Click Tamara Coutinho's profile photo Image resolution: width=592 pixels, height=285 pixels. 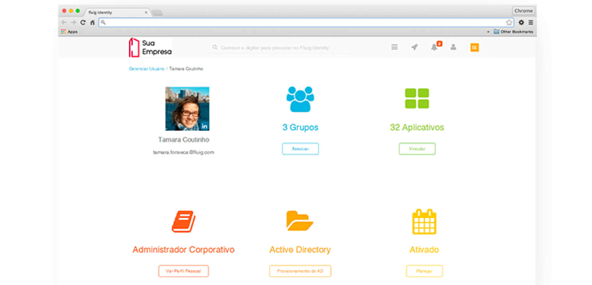(187, 109)
